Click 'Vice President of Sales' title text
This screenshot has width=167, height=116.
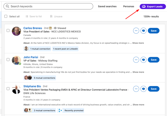[37, 31]
